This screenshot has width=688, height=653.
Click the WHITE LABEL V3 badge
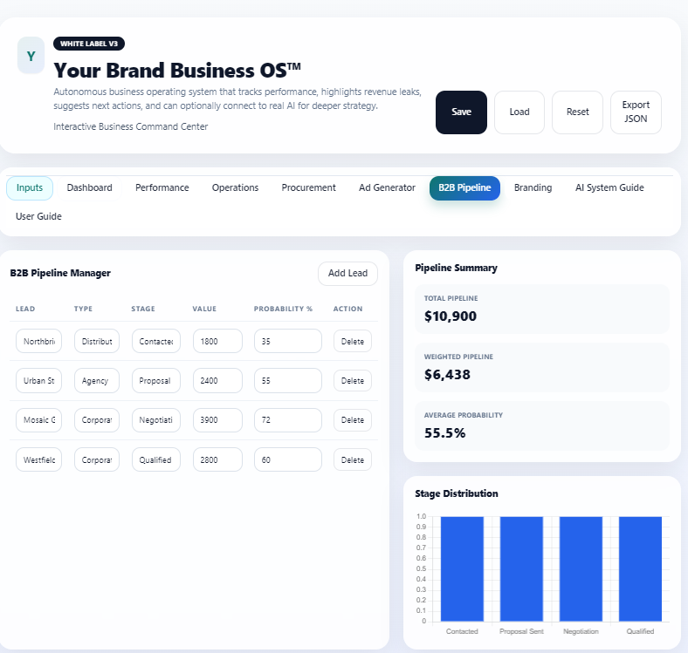(89, 44)
